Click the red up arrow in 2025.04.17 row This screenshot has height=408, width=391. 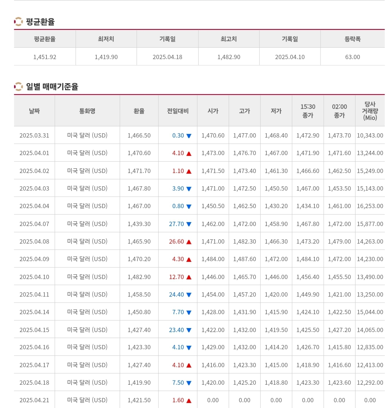point(189,366)
